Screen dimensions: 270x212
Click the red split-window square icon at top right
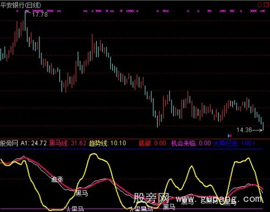[266, 4]
